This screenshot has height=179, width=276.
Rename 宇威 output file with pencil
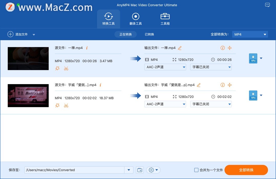[x=199, y=85]
